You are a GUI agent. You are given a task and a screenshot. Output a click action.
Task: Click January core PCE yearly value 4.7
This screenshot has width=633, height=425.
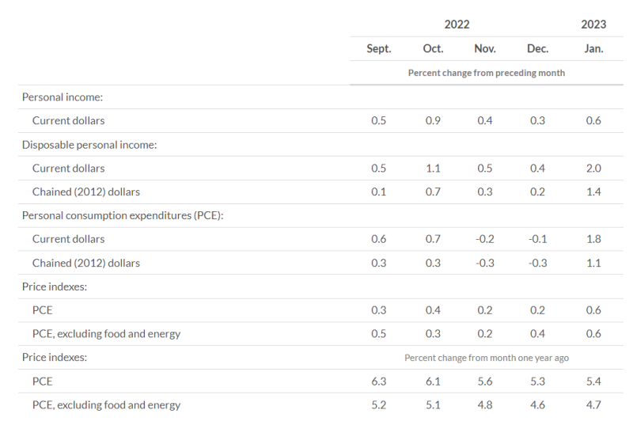[593, 405]
